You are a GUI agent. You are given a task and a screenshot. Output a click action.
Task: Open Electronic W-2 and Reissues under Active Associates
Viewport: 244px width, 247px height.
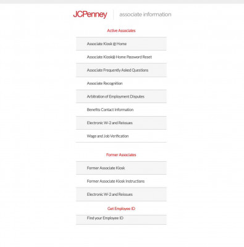coord(121,123)
